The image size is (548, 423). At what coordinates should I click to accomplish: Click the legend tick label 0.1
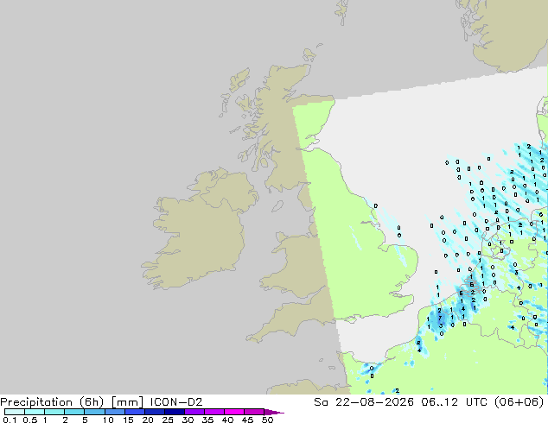click(10, 420)
